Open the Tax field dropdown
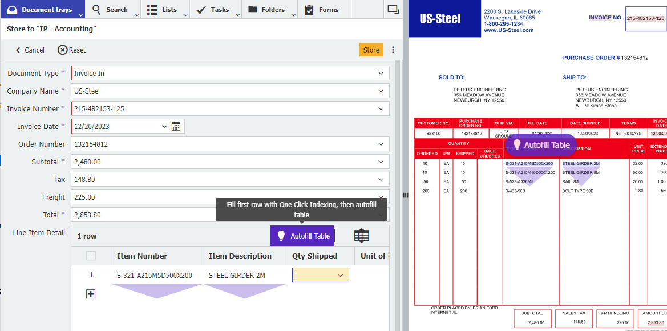Viewport: 667px width, 331px height. [x=381, y=180]
